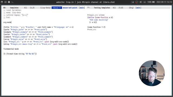
Task: Click the (center "#+begin_center" template line
Action: pyautogui.click(x=26, y=34)
